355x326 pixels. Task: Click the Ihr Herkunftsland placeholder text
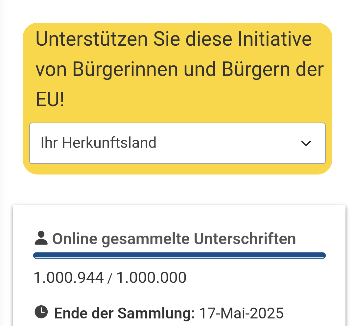(98, 143)
